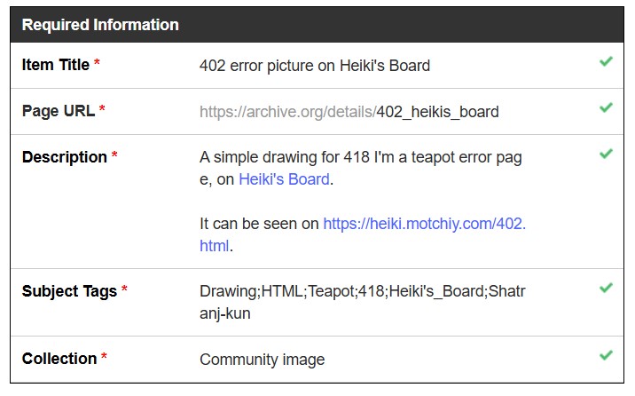Select the Item Title label
635x396 pixels.
pyautogui.click(x=55, y=65)
